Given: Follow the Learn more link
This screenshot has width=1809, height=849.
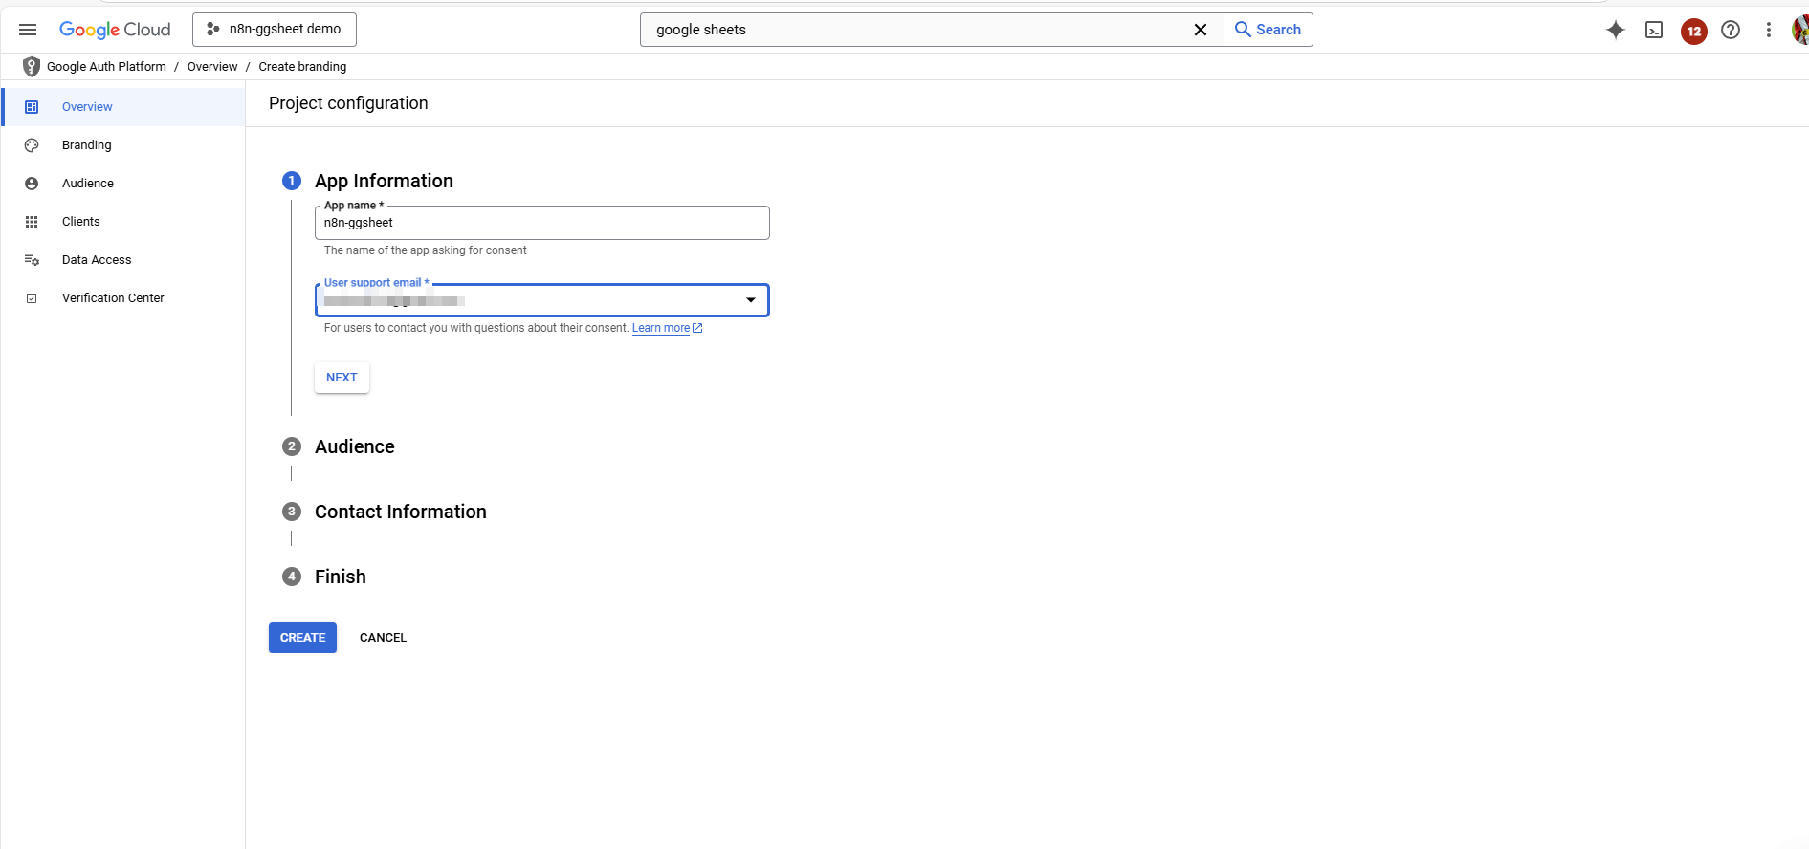Looking at the screenshot, I should click(661, 328).
